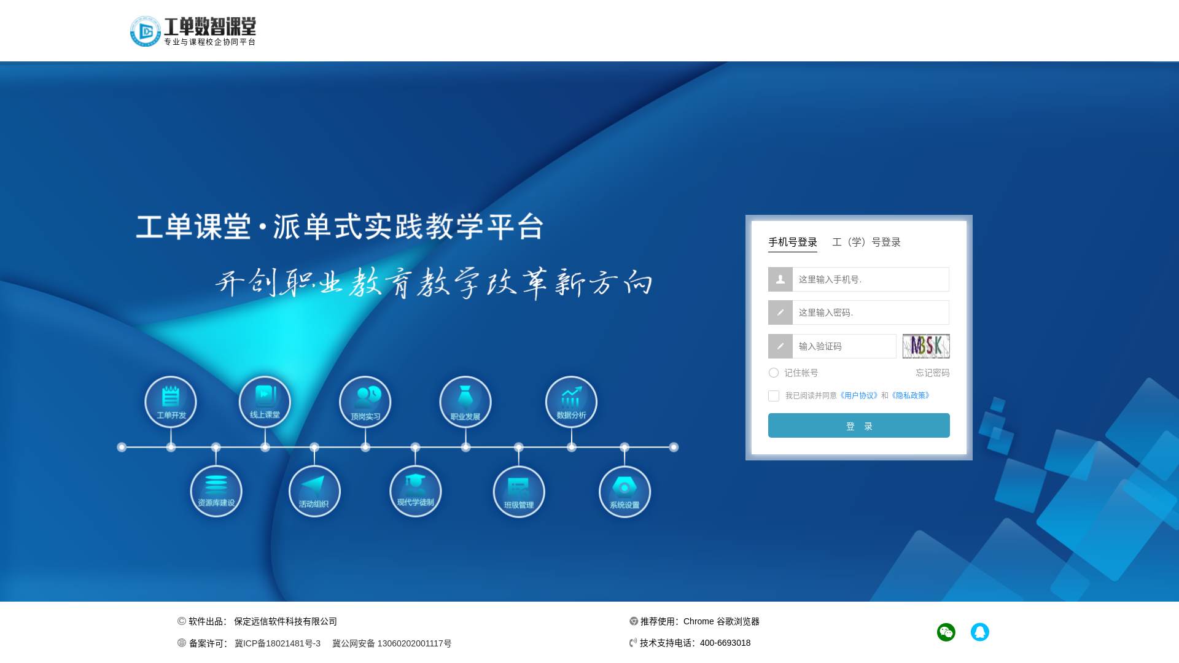Click the 工单开发 circle icon
The image size is (1179, 663).
(x=171, y=402)
